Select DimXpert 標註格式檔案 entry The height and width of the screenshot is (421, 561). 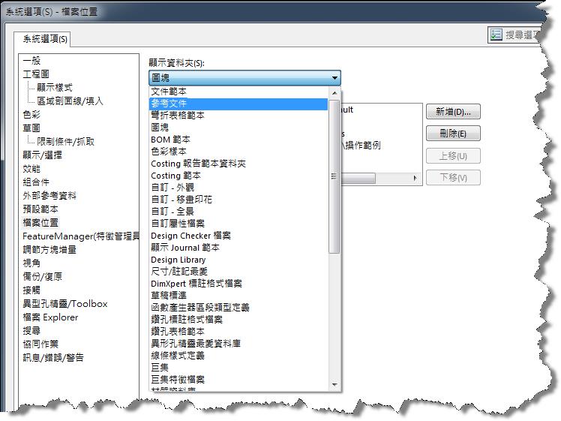(x=196, y=284)
